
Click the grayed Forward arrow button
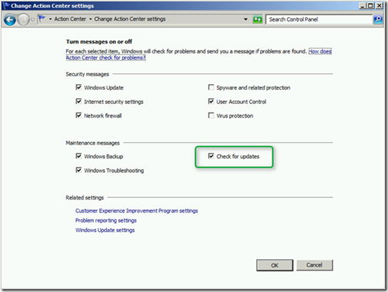pos(23,19)
